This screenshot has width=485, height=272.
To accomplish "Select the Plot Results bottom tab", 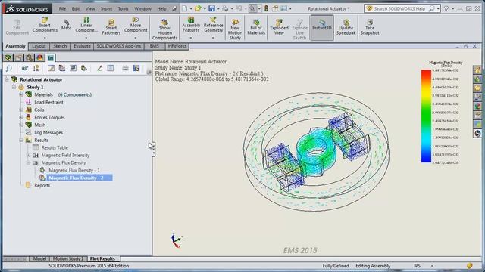I will point(102,258).
